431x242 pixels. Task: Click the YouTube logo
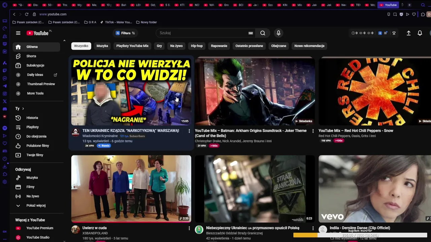click(38, 33)
